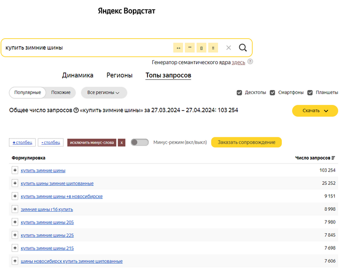343x268 pixels.
Task: Apply the !! operator button in the search box
Action: click(213, 48)
